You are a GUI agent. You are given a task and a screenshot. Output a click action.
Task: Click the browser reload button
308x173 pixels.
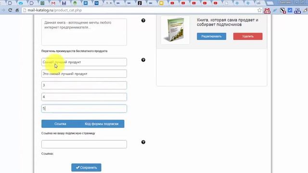(10, 10)
